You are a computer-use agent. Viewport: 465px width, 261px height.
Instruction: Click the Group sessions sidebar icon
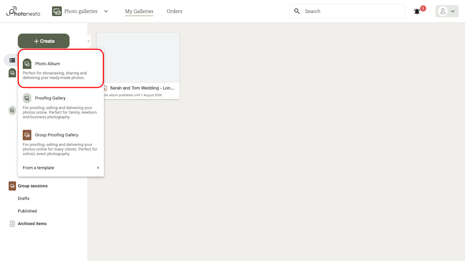(12, 186)
